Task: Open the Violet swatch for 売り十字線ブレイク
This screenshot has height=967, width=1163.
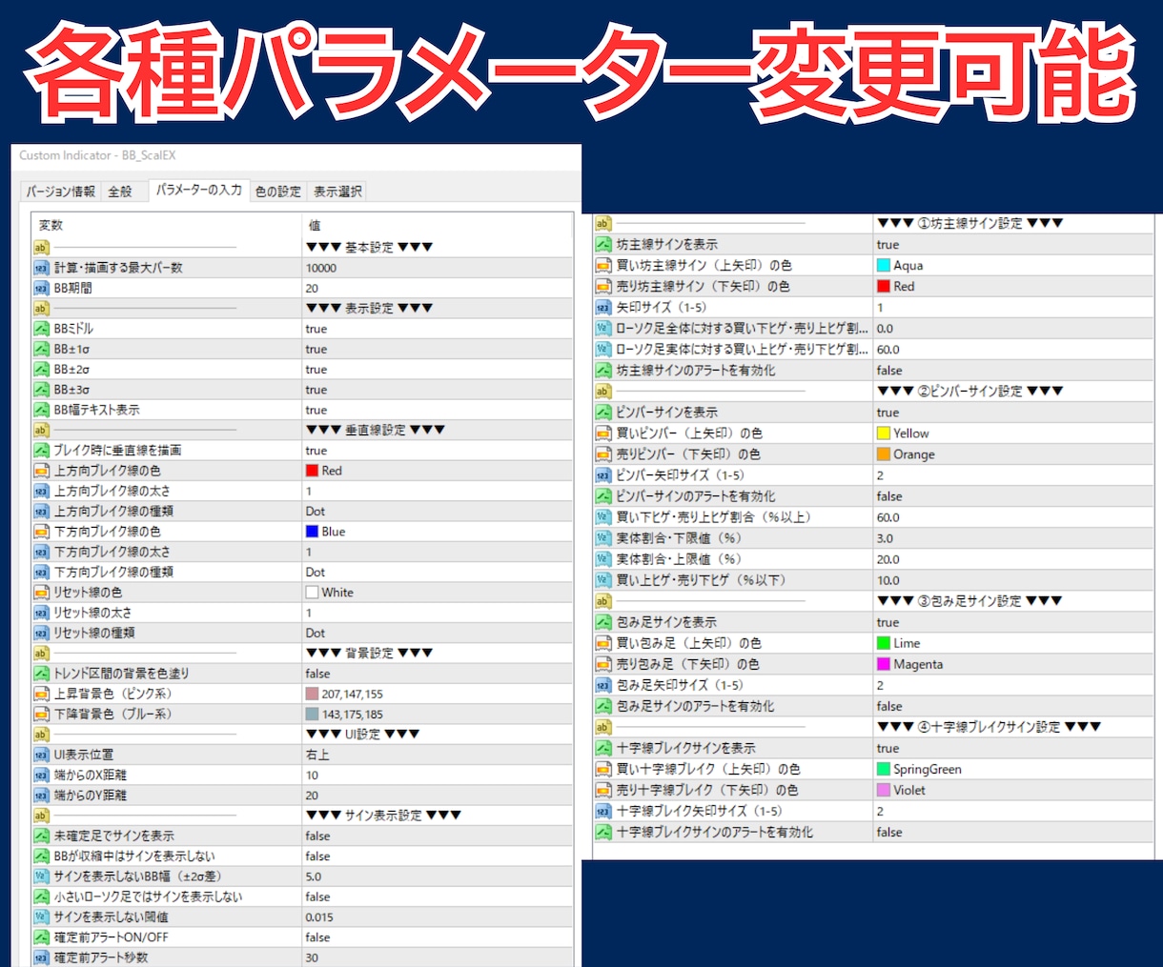Action: 884,790
